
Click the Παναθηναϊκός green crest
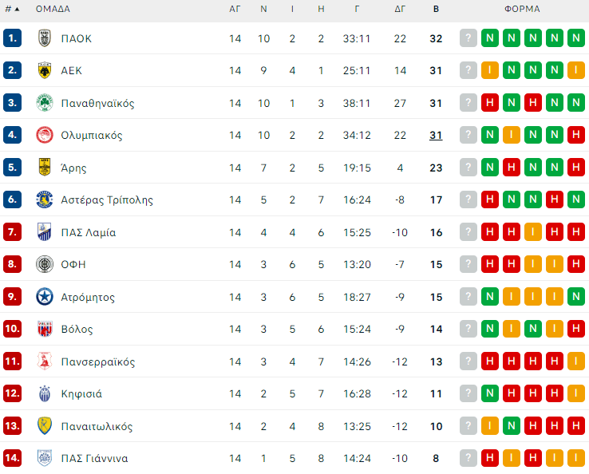(x=45, y=103)
